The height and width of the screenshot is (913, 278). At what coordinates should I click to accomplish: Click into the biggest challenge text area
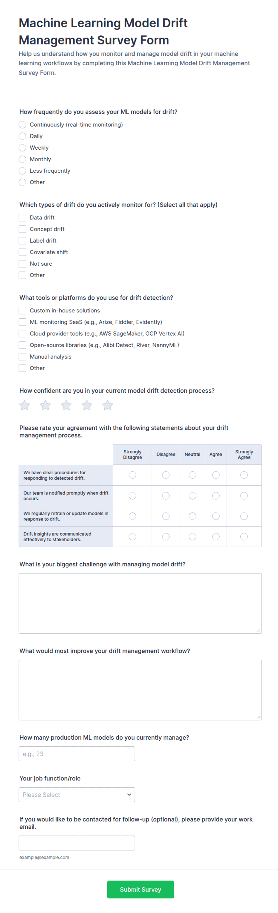click(140, 603)
